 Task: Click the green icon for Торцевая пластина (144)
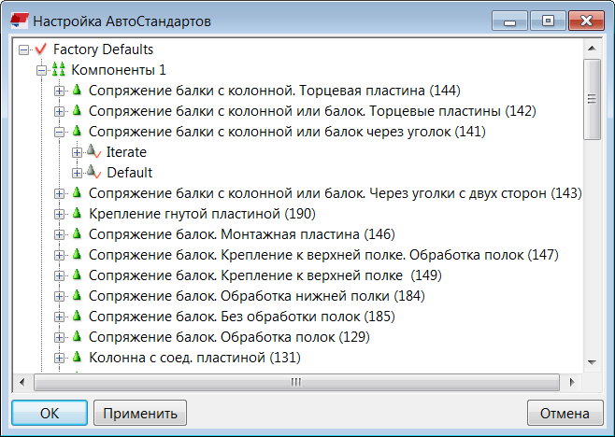click(x=76, y=91)
